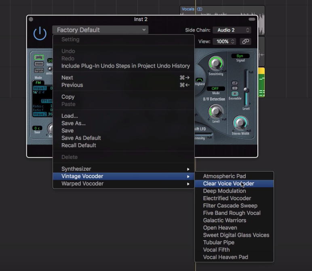
Task: Switch to mono mode button
Action: pos(39,64)
